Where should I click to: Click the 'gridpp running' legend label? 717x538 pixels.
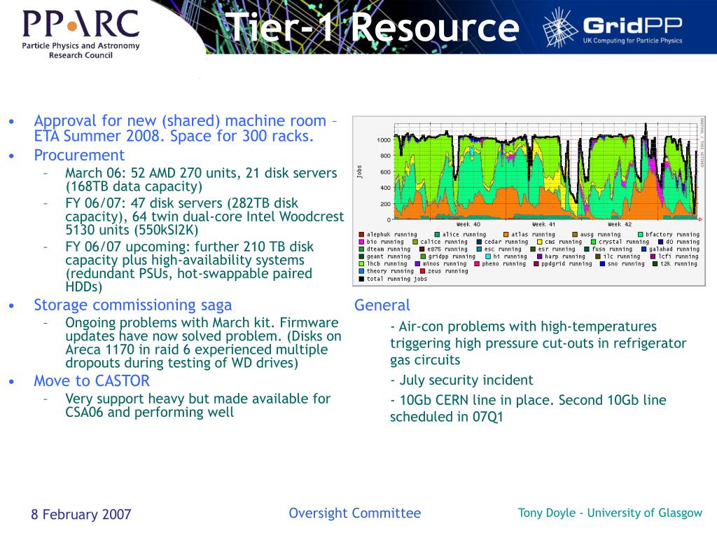(452, 256)
